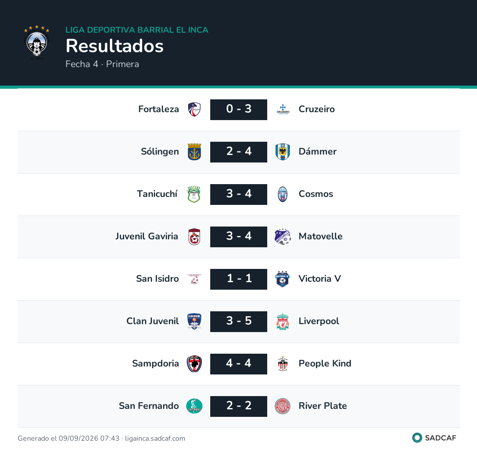
Task: Open the People Kind team name
Action: 325,363
